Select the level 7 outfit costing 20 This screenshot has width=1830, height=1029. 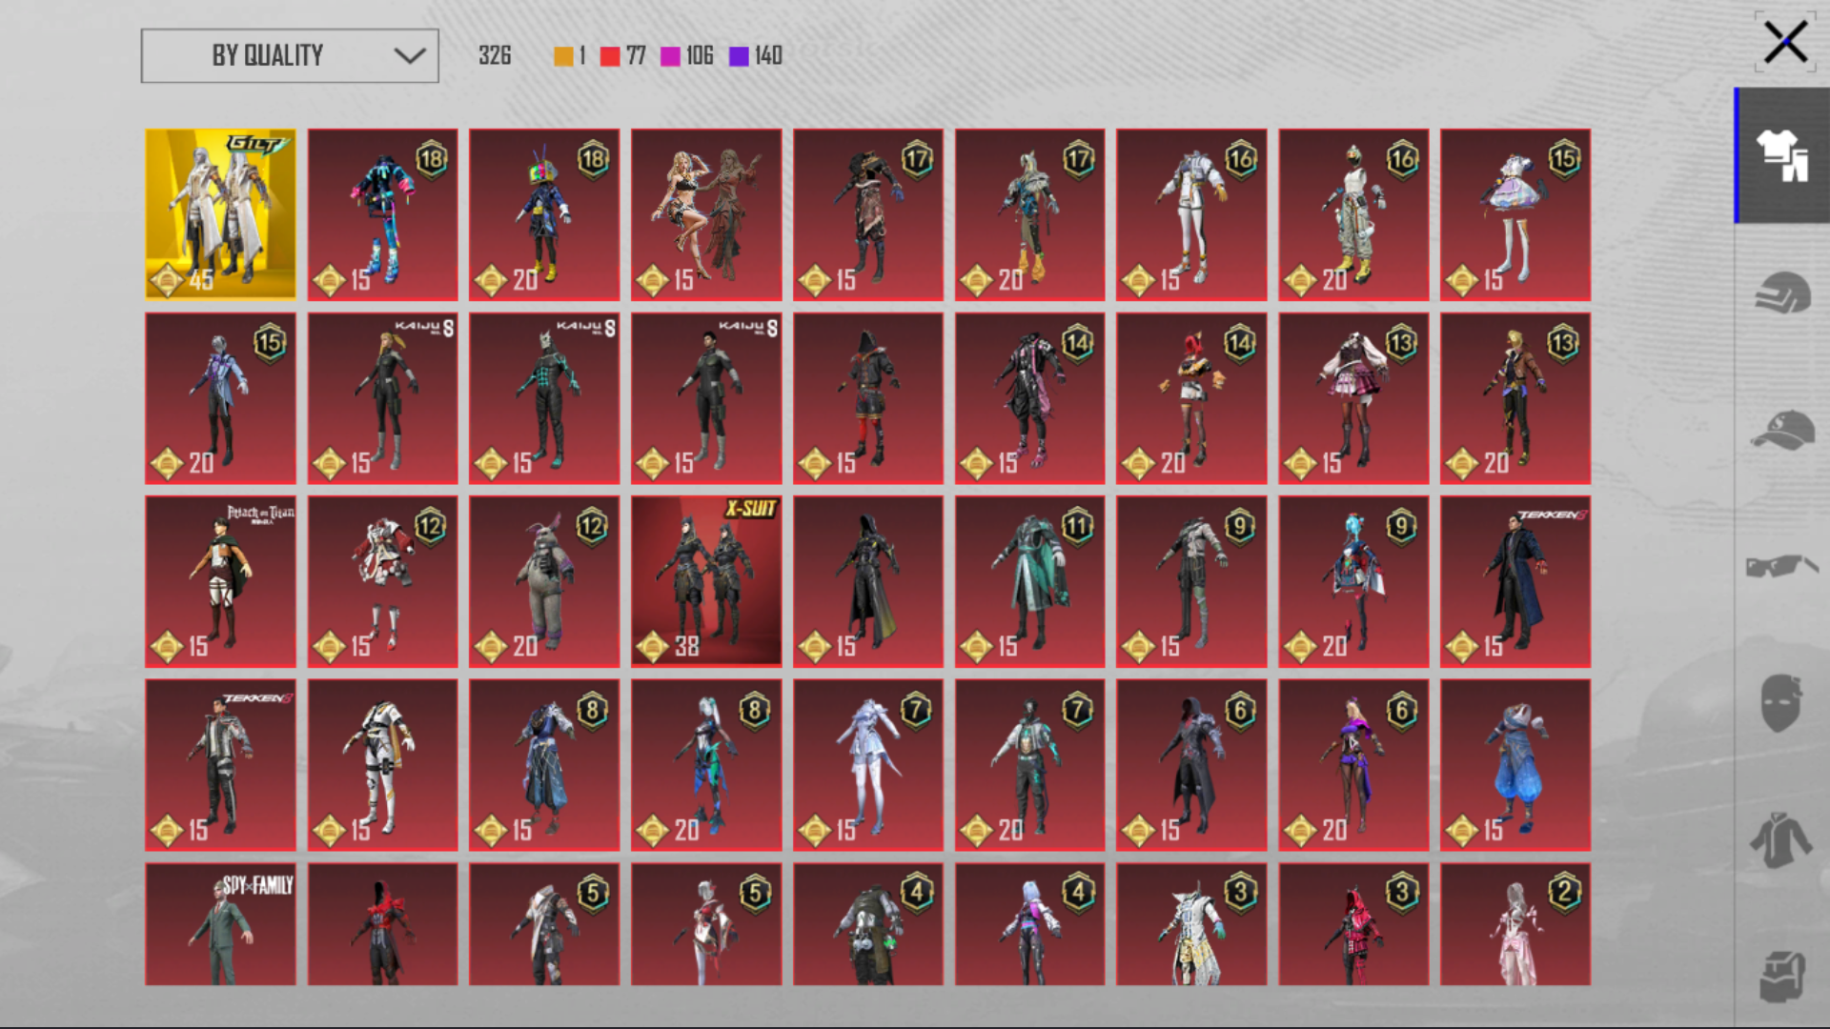[1029, 765]
